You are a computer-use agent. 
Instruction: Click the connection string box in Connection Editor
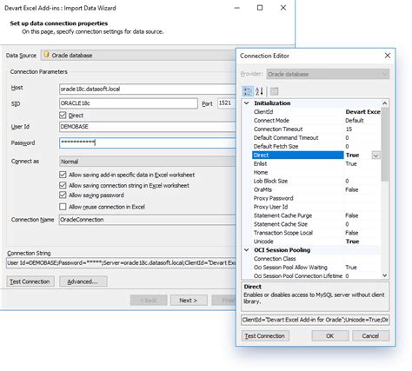[316, 320]
